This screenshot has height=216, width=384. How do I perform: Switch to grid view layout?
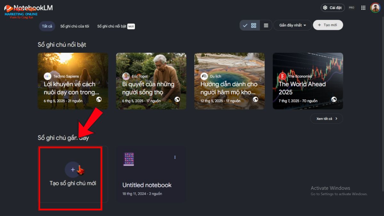tap(254, 25)
